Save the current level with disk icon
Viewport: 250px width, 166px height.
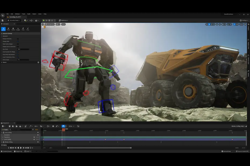[2, 20]
